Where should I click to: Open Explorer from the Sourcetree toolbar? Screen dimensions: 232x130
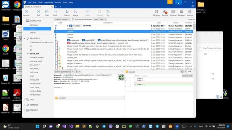pos(181,13)
